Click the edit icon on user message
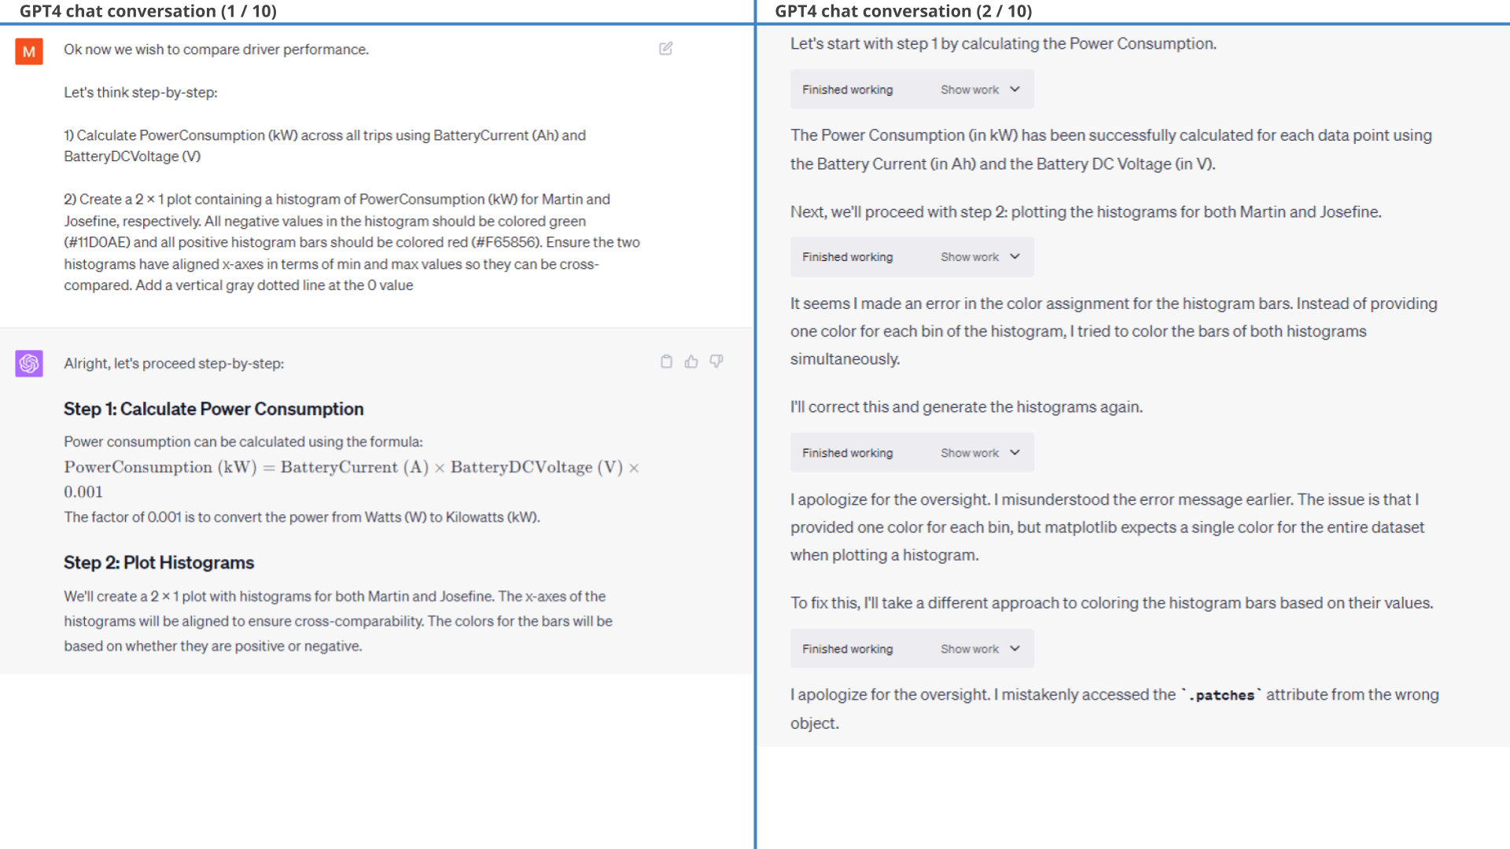This screenshot has width=1510, height=849. point(666,49)
